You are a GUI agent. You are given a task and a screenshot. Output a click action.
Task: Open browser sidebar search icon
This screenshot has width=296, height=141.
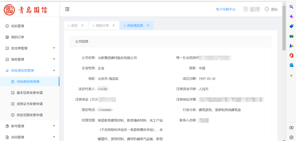(x=291, y=7)
